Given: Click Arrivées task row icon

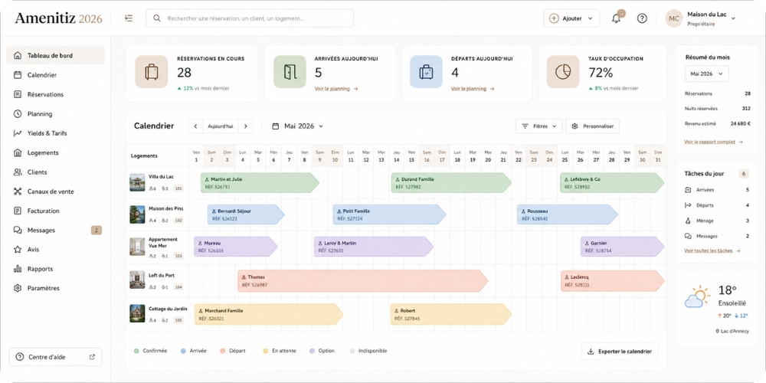Looking at the screenshot, I should 688,189.
